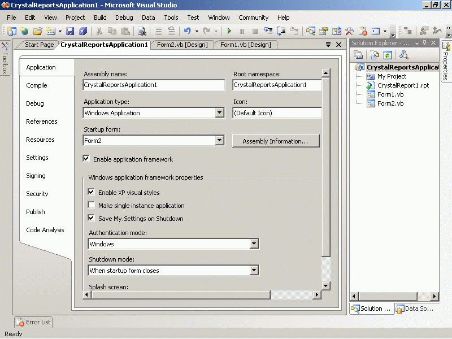Open the Toolbox hammer-and-wrench toolbar icon
The height and width of the screenshot is (339, 452).
pyautogui.click(x=350, y=31)
